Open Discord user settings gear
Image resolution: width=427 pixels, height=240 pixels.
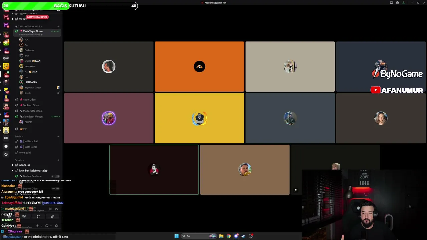56,226
